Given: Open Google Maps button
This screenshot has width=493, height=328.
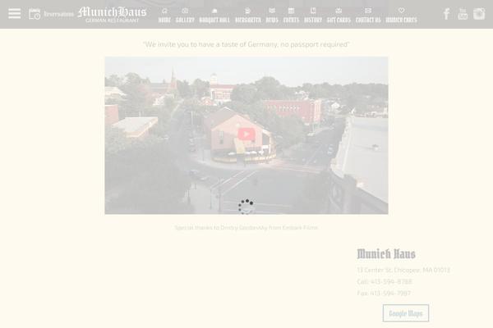Looking at the screenshot, I should point(406,313).
